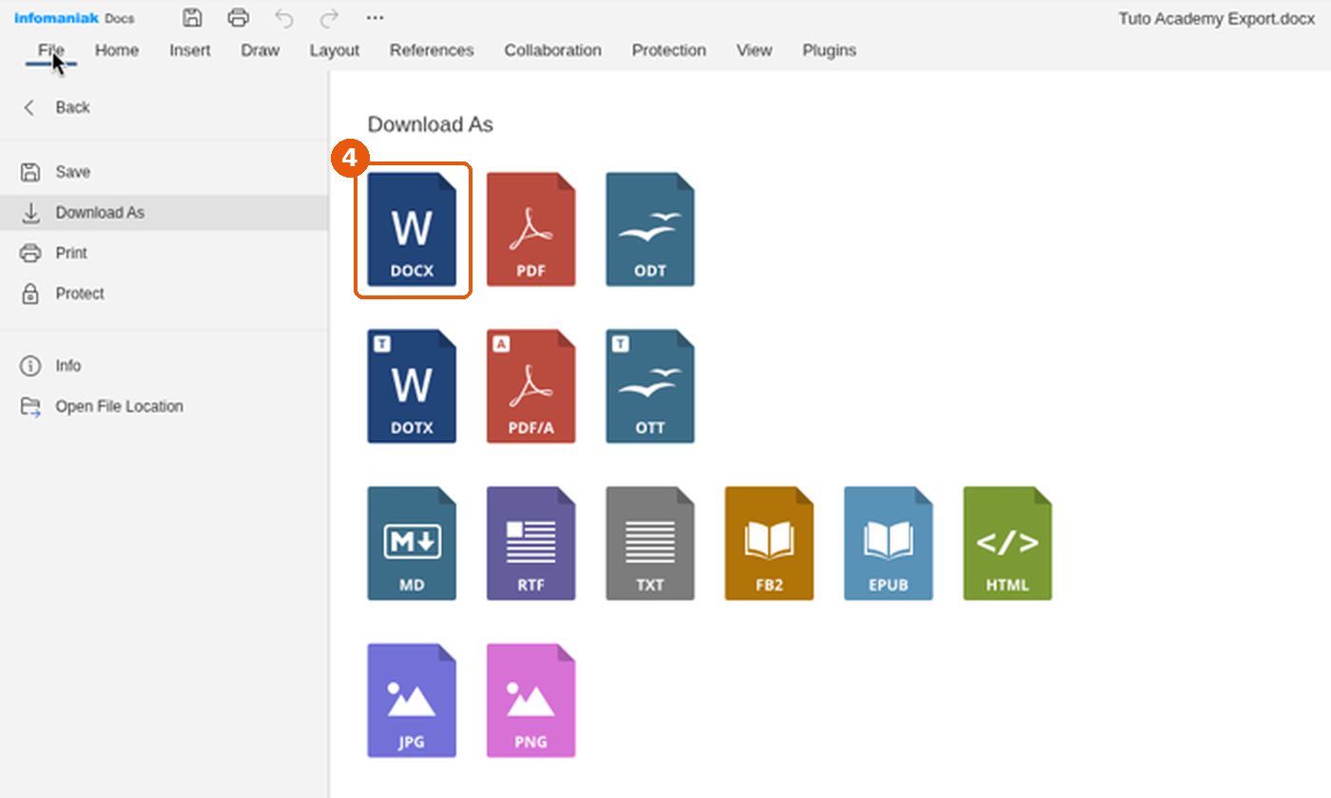Viewport: 1331px width, 798px height.
Task: Switch to the Draw tab
Action: pos(260,50)
